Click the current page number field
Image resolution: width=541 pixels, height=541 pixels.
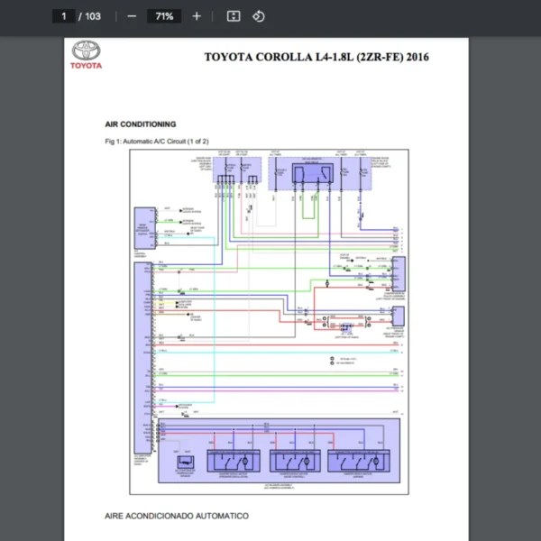pos(63,16)
